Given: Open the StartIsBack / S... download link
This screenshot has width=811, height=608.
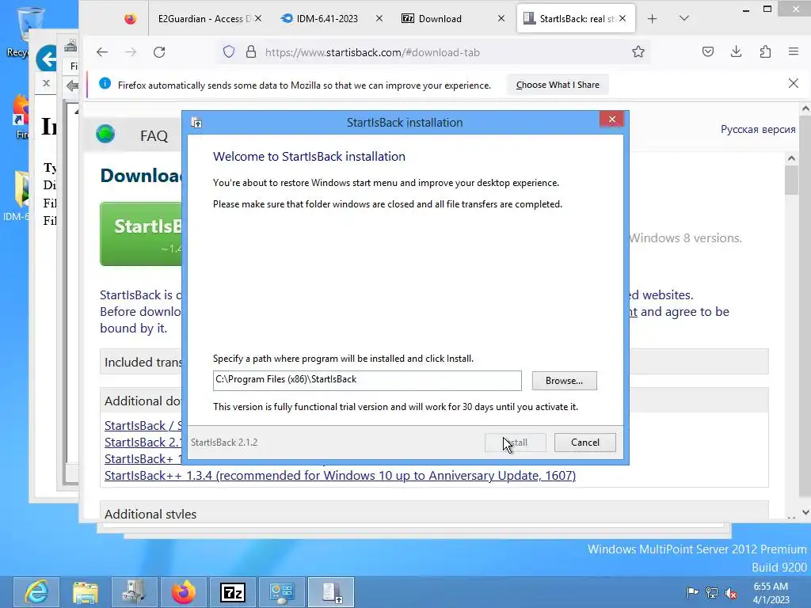Looking at the screenshot, I should point(143,425).
